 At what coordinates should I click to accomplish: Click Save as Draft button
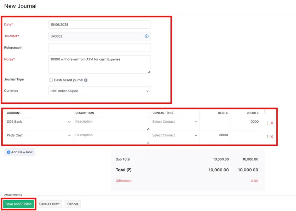click(49, 204)
